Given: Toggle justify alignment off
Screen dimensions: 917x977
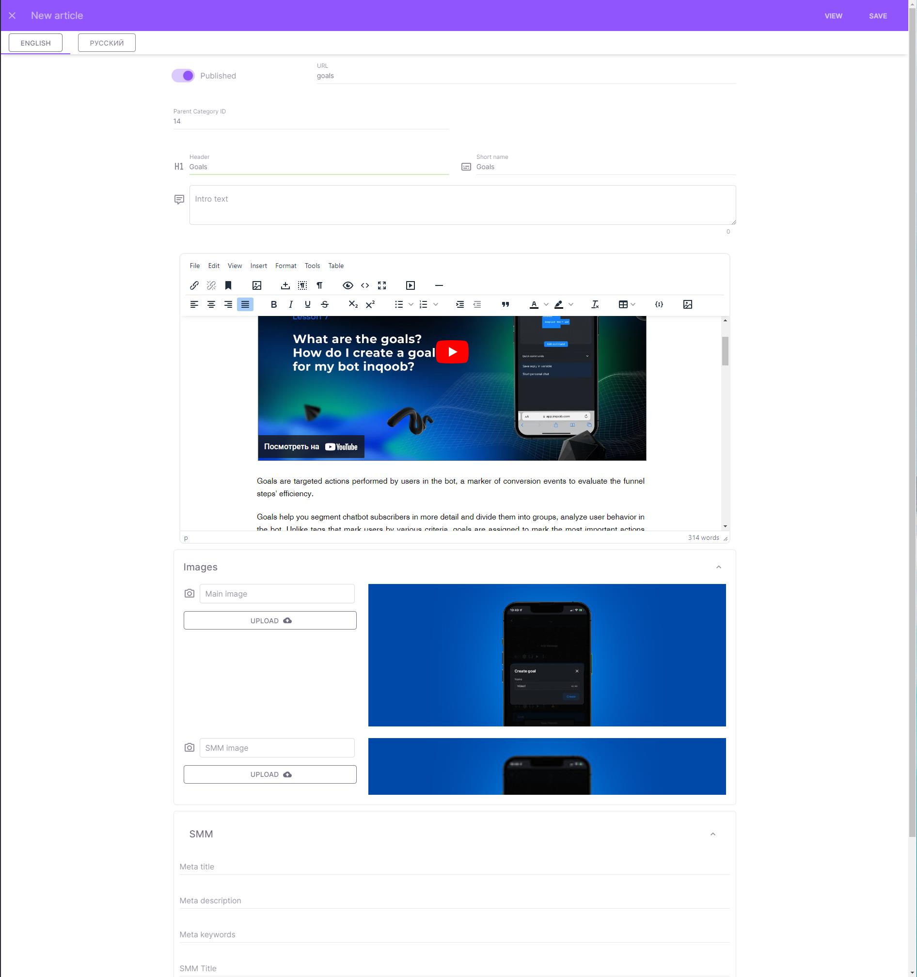Looking at the screenshot, I should tap(245, 305).
